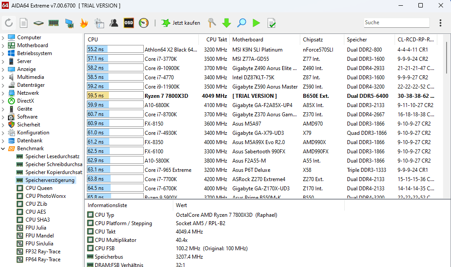This screenshot has height=267, width=451.
Task: Open the OSD panel icon
Action: pos(129,23)
